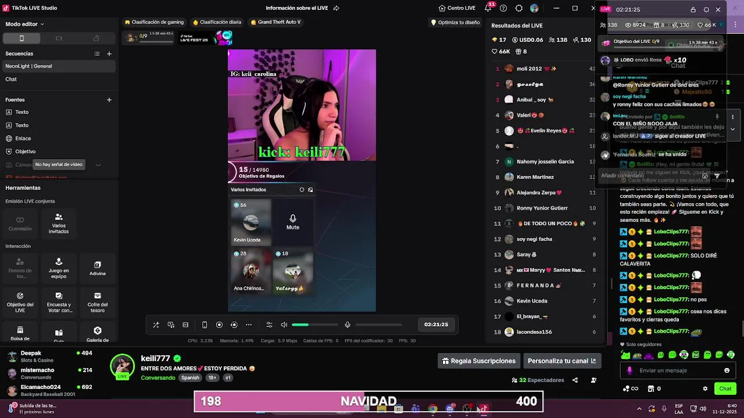744x418 pixels.
Task: Click Enviar un mensaje input
Action: point(678,370)
